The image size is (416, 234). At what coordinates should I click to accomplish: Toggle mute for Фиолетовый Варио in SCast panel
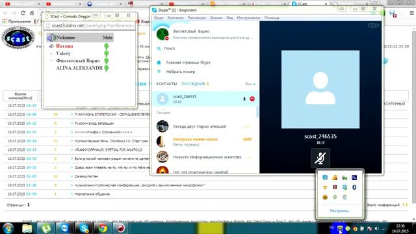pyautogui.click(x=107, y=60)
